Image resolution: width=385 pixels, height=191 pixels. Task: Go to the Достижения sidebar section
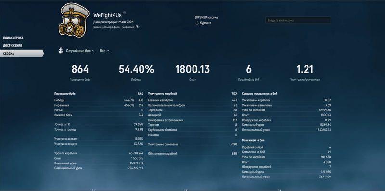pos(13,45)
